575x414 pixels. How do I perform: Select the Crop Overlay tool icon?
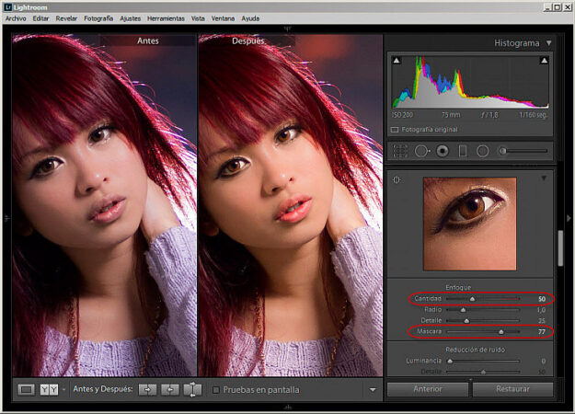(400, 150)
